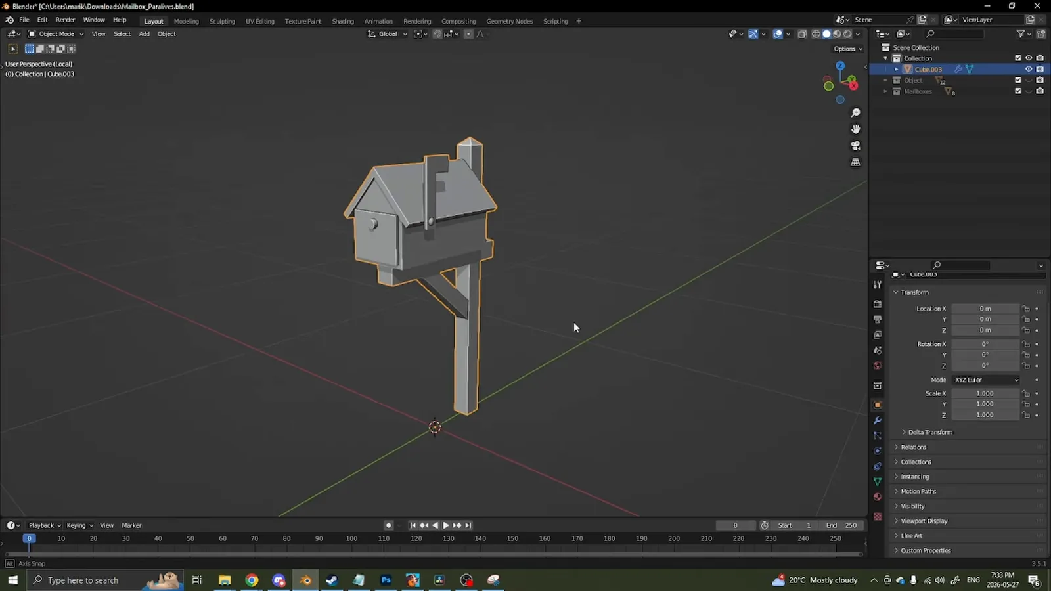Toggle camera view gizmo icon
1051x591 pixels.
tap(855, 146)
